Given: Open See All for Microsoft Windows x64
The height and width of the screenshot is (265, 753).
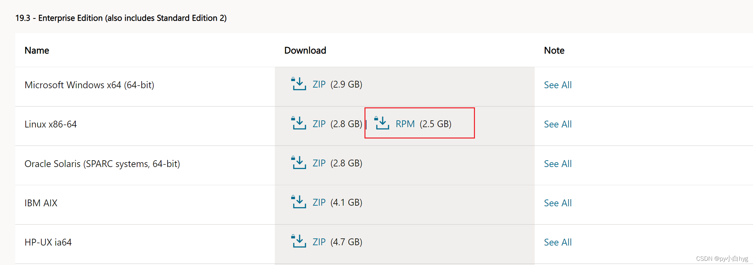Looking at the screenshot, I should (x=557, y=85).
